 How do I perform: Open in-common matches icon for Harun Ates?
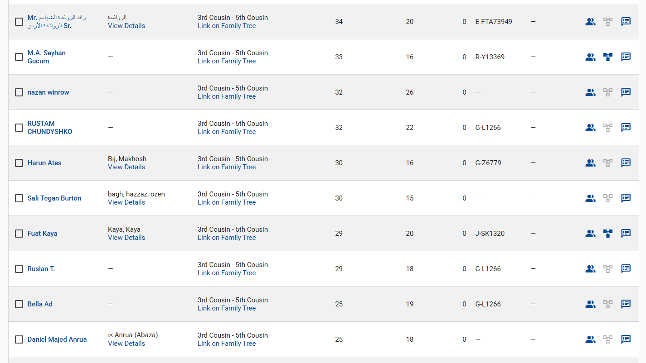[x=590, y=163]
